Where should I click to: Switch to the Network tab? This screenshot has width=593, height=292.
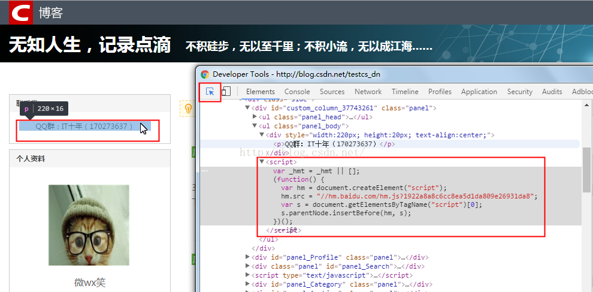pyautogui.click(x=368, y=92)
